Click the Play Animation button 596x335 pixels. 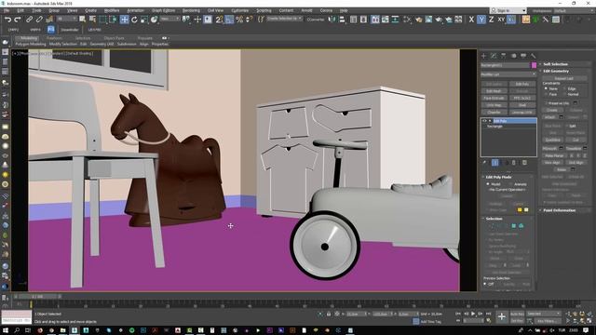[473, 314]
